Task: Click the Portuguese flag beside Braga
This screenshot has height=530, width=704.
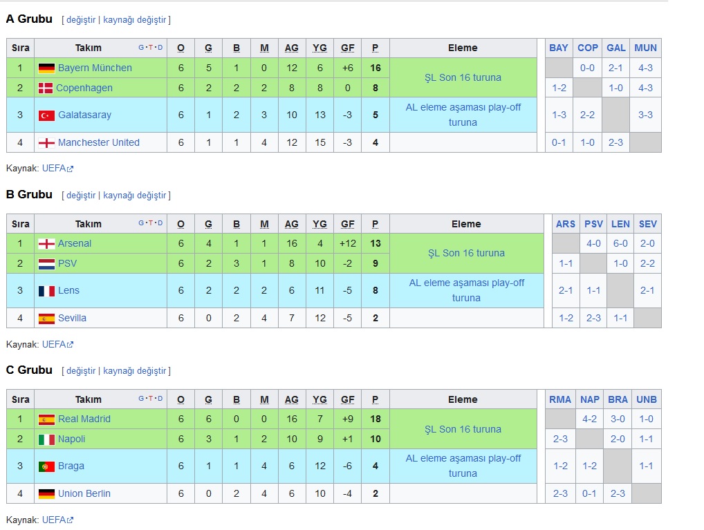Action: pos(47,466)
